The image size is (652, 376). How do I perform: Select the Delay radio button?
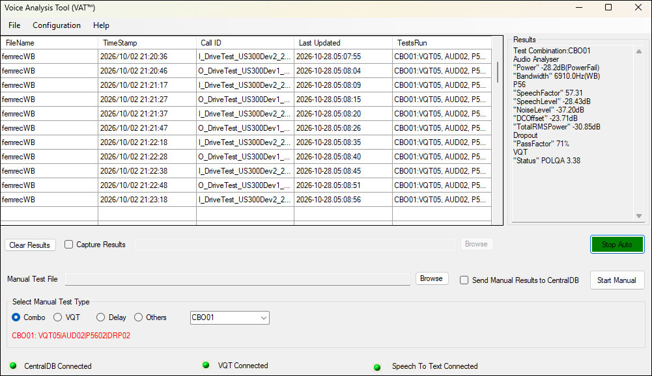point(100,317)
